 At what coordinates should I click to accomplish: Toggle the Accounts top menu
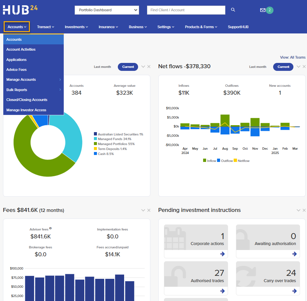point(17,27)
